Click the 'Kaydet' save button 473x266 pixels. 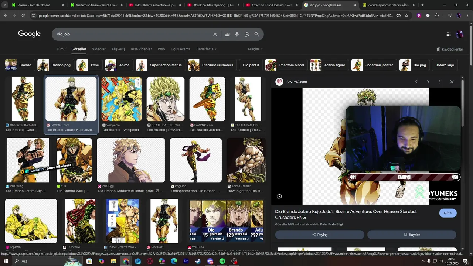(x=412, y=235)
